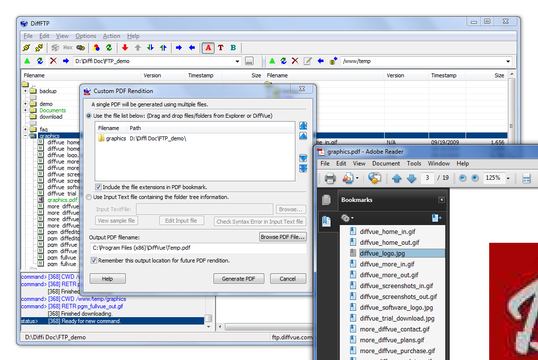The width and height of the screenshot is (538, 360).
Task: Print the PDF in Adobe Reader
Action: [x=330, y=178]
